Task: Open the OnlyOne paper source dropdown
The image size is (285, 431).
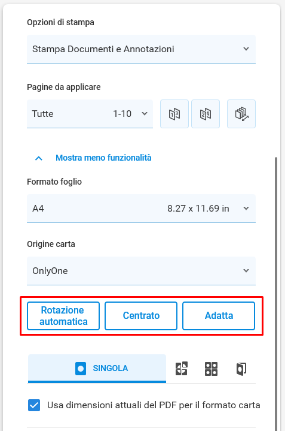Action: (141, 271)
